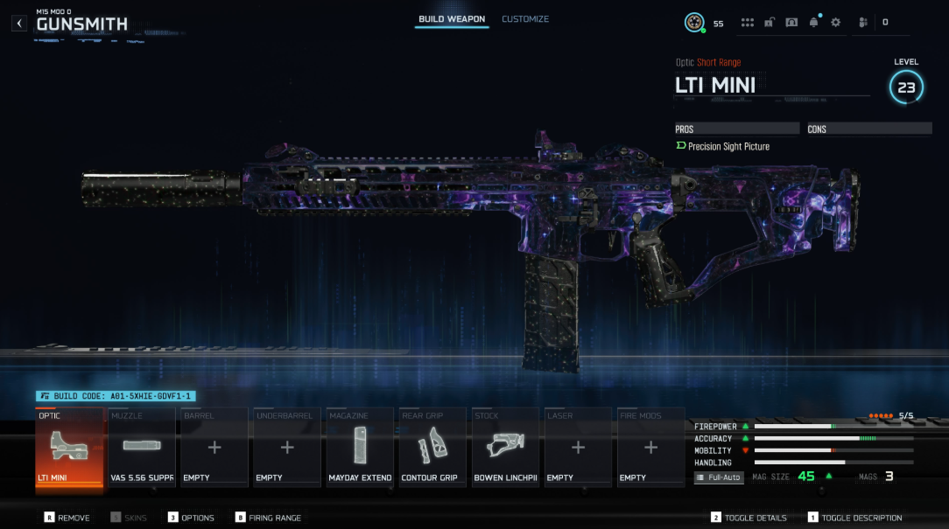
Task: Select the Muzzle slot VAS 5.56 Suppressor
Action: click(x=142, y=446)
